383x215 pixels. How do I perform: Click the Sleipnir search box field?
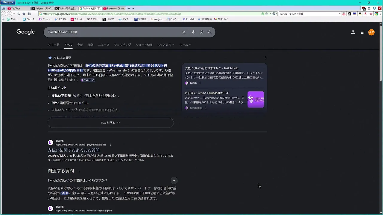point(308,14)
